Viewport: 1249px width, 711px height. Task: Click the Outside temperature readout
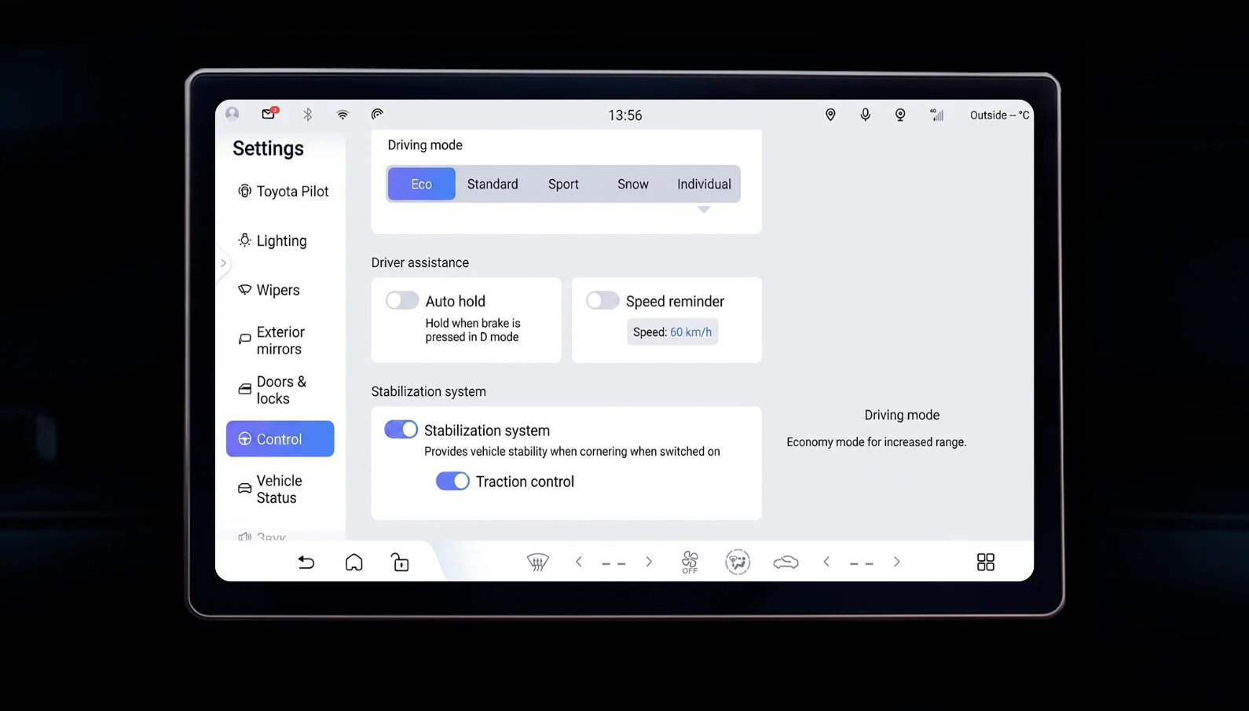(x=999, y=115)
